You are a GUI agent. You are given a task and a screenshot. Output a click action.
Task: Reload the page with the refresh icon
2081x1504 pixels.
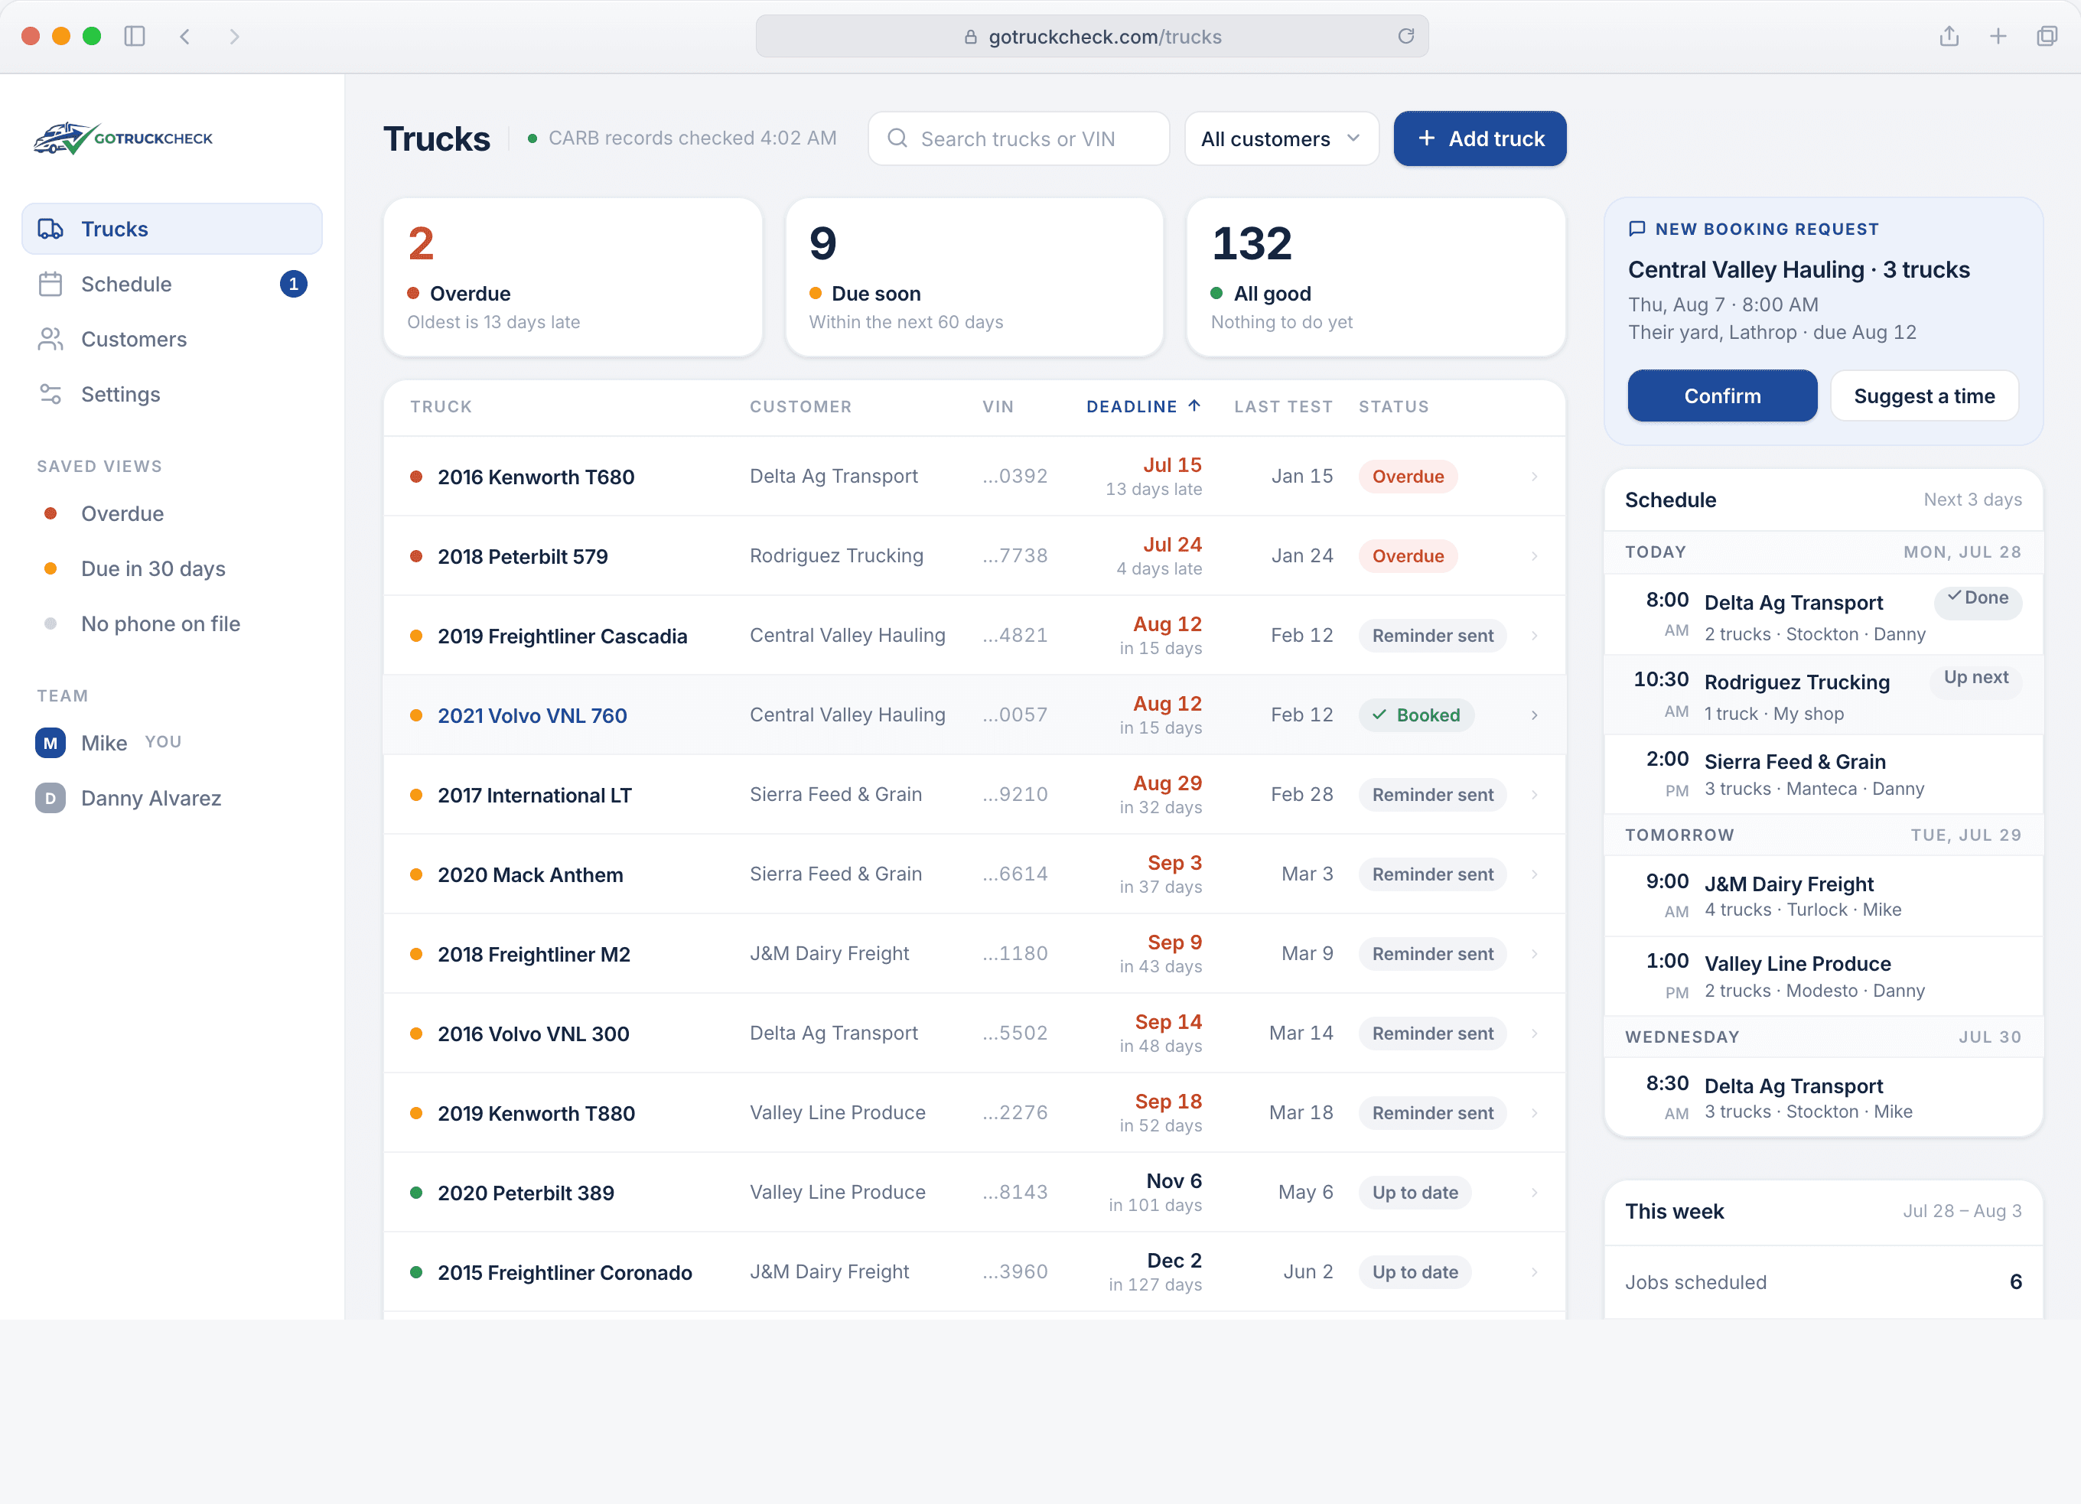[x=1405, y=37]
